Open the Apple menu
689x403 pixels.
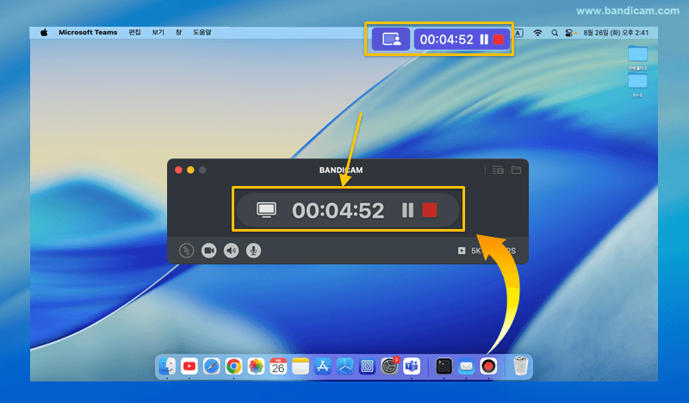pos(44,32)
